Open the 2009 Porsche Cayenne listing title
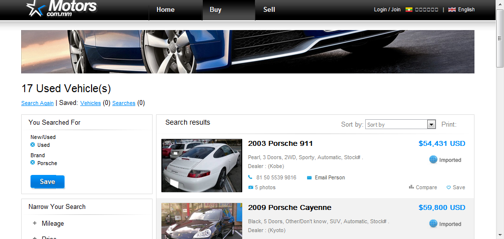 click(289, 207)
